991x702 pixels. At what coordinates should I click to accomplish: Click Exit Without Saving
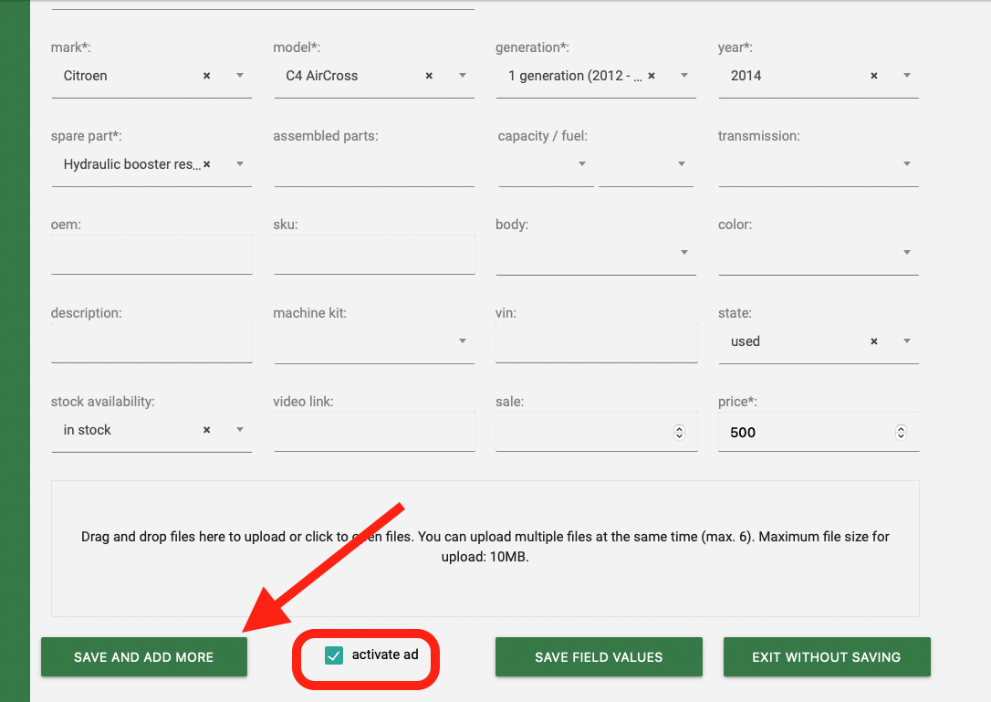(x=826, y=657)
